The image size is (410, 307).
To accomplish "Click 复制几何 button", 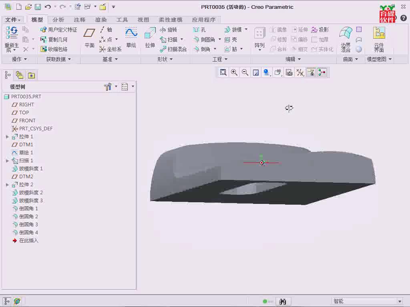I will [54, 40].
